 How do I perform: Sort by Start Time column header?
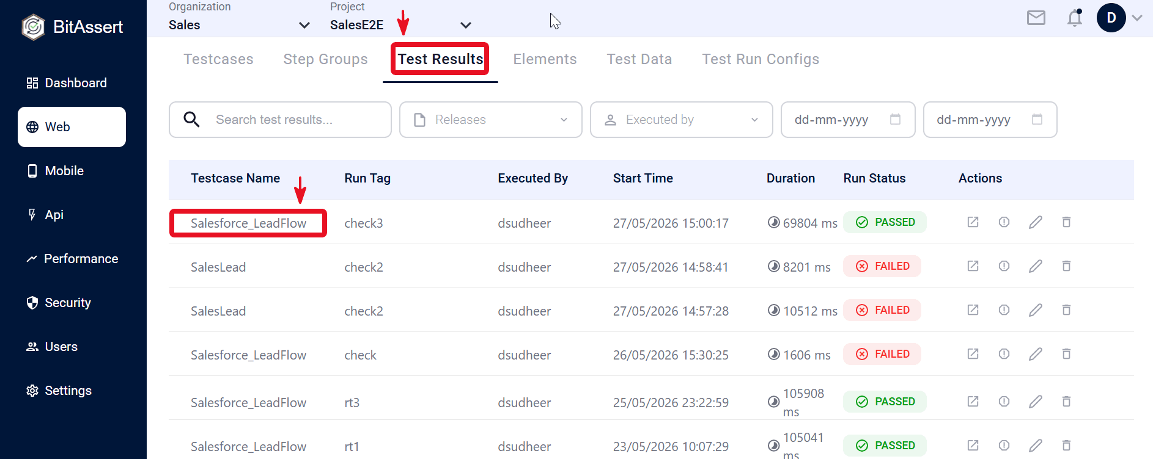(x=643, y=178)
